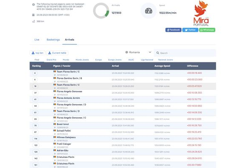
Task: Open fancier Florea Santino Sorin / B
Action: (x=69, y=78)
